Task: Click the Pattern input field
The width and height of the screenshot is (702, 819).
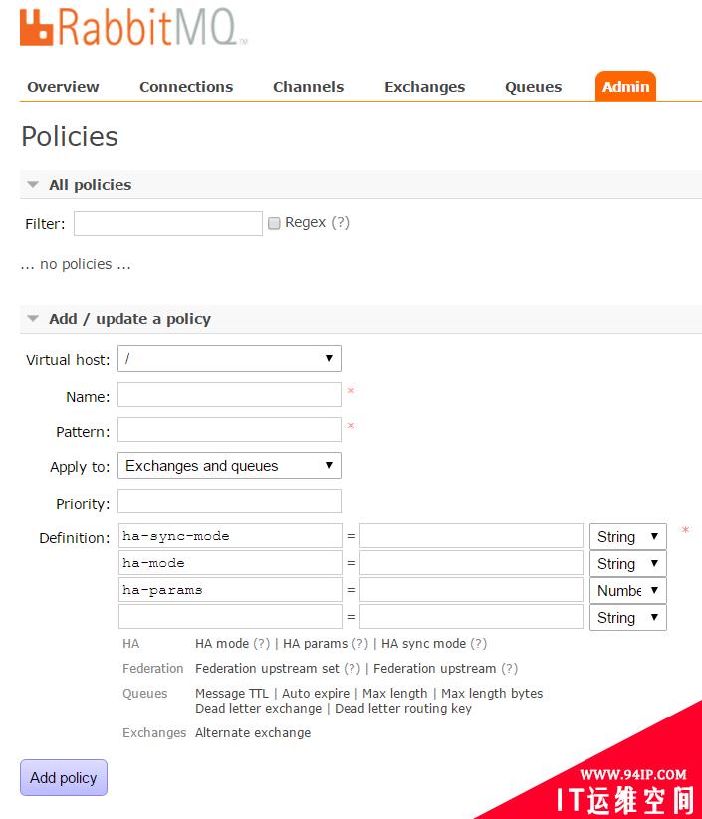Action: point(229,429)
